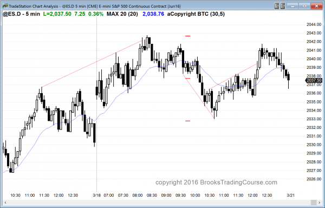Click the moving average value '2,038.76'

153,14
